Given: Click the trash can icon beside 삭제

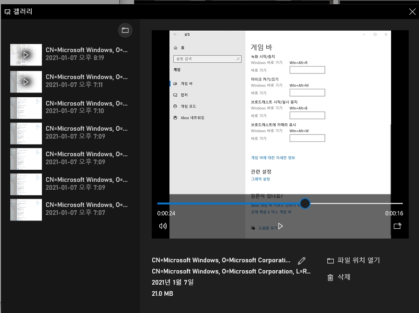Looking at the screenshot, I should 330,278.
